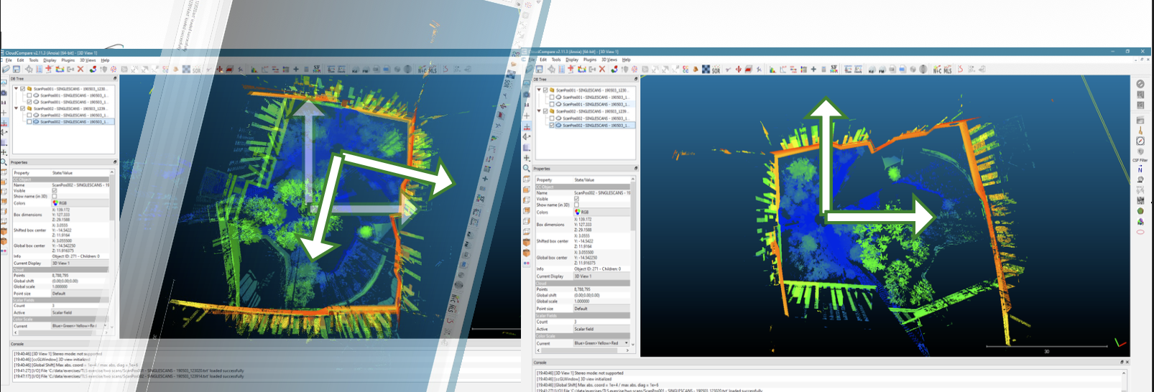Click the red X delete icon in toolbar
This screenshot has width=1154, height=392.
(x=602, y=70)
